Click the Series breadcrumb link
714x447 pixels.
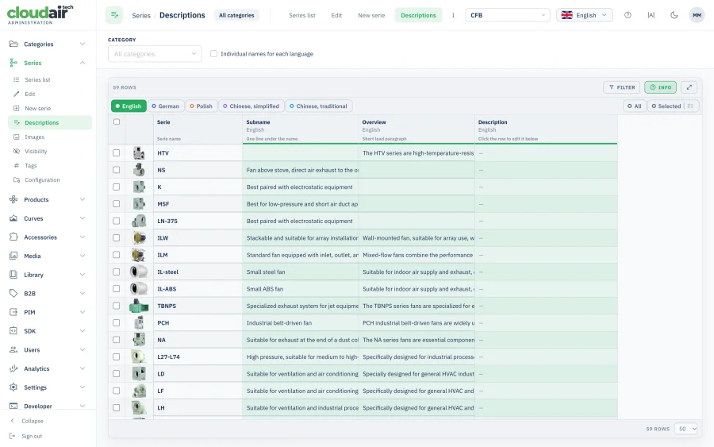[x=141, y=16]
